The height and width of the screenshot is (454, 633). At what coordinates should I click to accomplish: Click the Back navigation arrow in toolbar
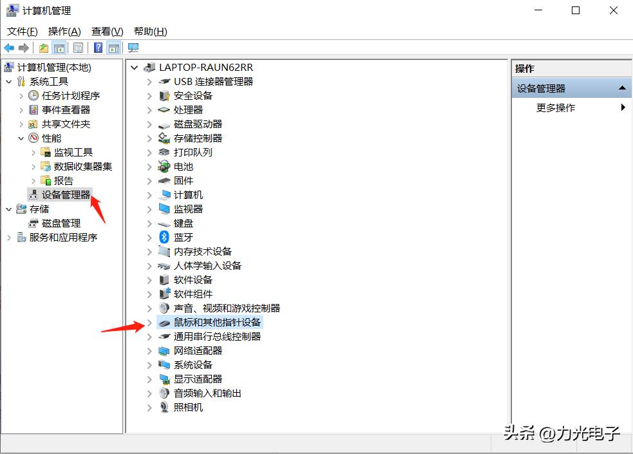pos(9,48)
